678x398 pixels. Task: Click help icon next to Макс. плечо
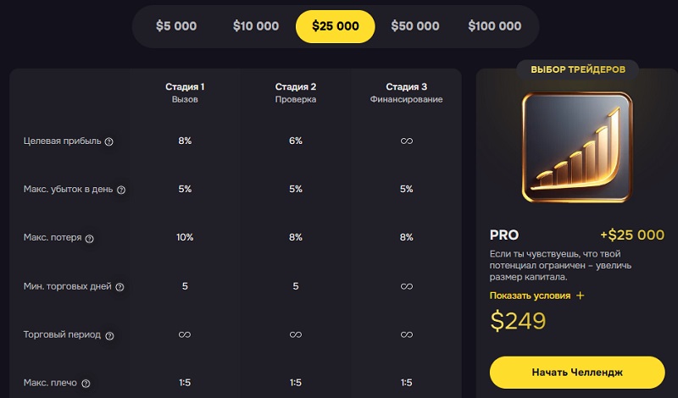[86, 384]
